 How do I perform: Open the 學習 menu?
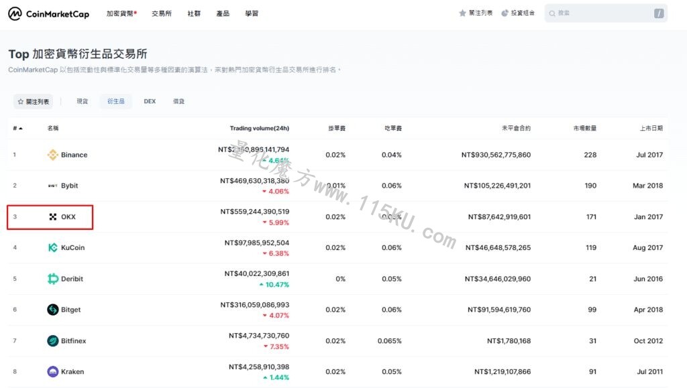252,13
